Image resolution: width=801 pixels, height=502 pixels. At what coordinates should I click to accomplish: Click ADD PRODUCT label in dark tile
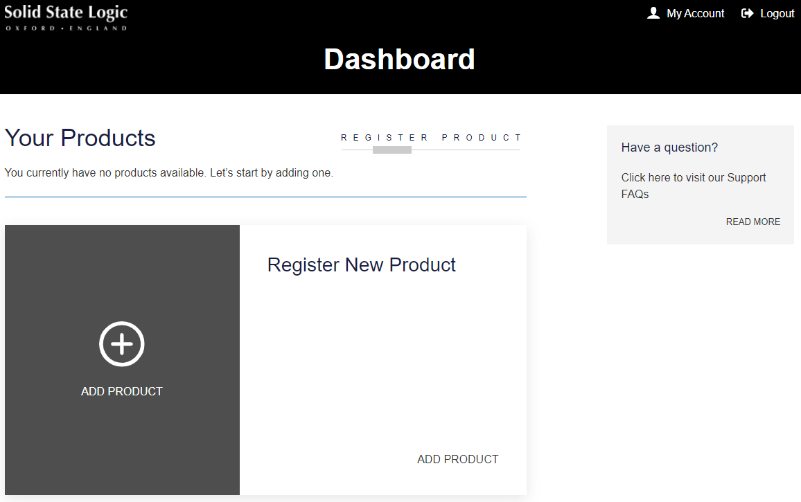point(122,391)
